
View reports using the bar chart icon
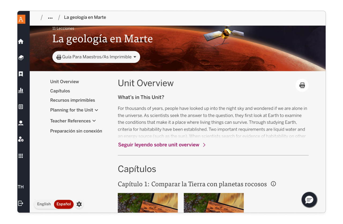point(21,90)
